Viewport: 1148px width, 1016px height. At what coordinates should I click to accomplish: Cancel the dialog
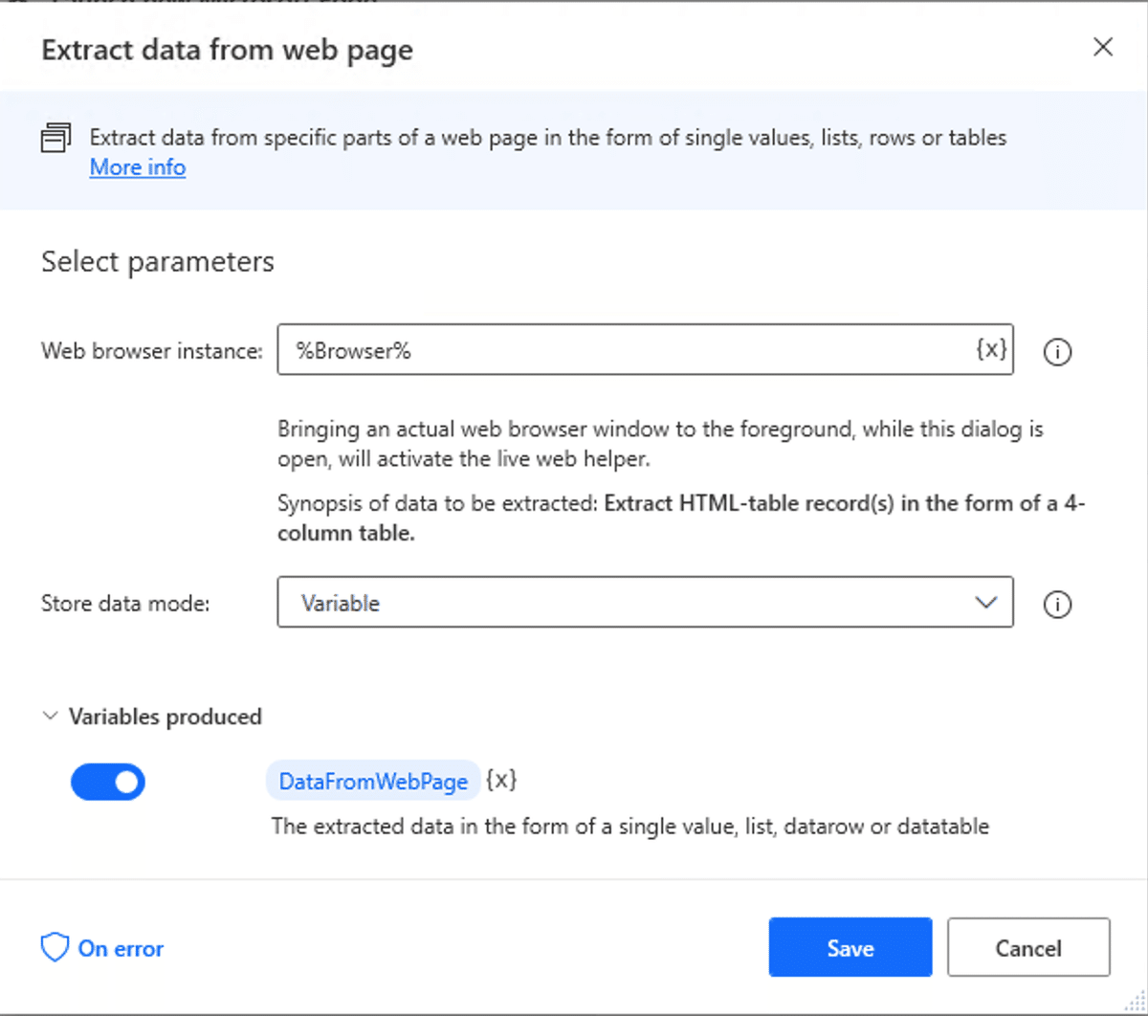coord(1028,947)
